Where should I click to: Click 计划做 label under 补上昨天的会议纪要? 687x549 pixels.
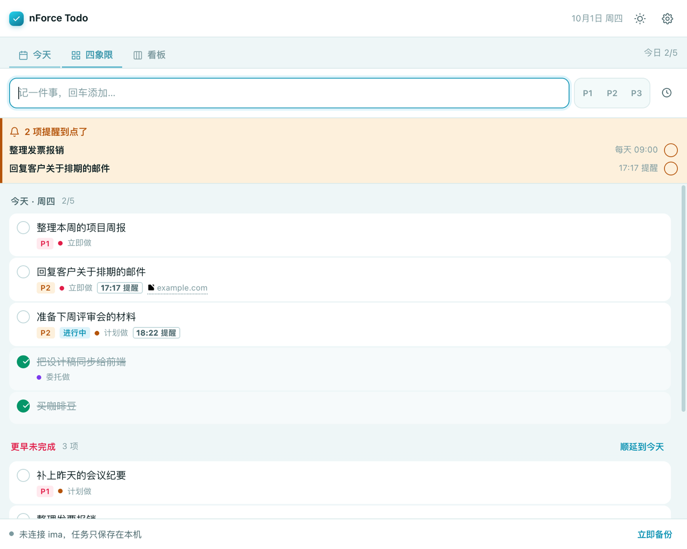pos(79,491)
